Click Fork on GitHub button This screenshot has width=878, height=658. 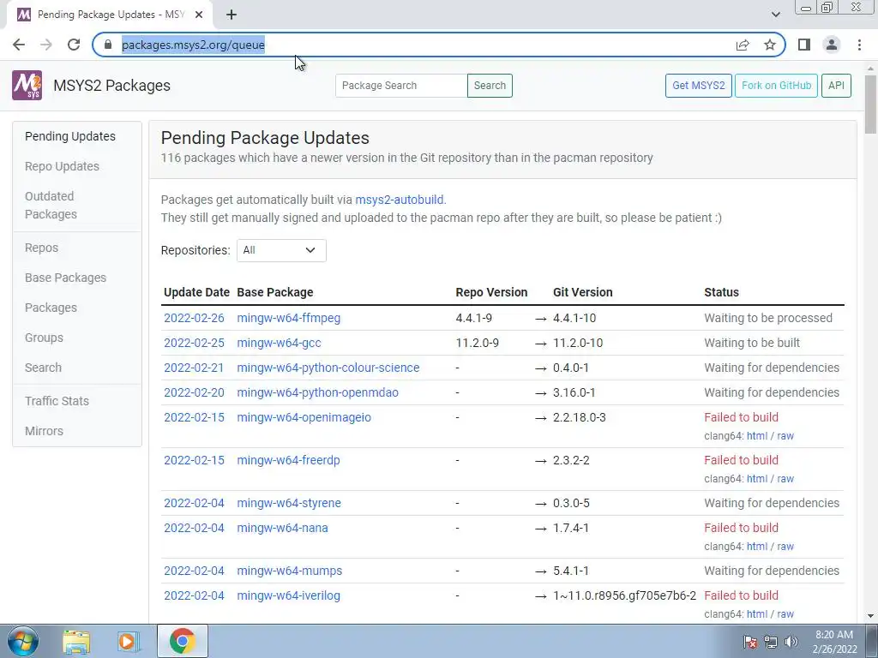pos(776,86)
